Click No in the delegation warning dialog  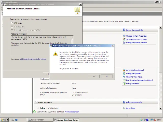(x=107, y=76)
